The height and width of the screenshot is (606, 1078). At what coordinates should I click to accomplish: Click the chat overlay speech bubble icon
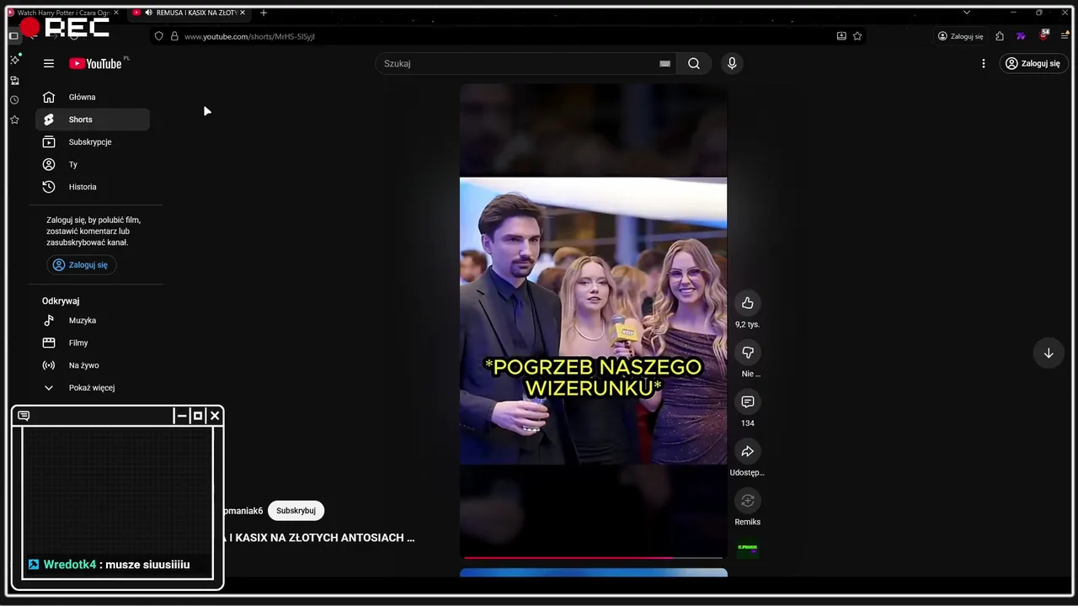(x=24, y=416)
